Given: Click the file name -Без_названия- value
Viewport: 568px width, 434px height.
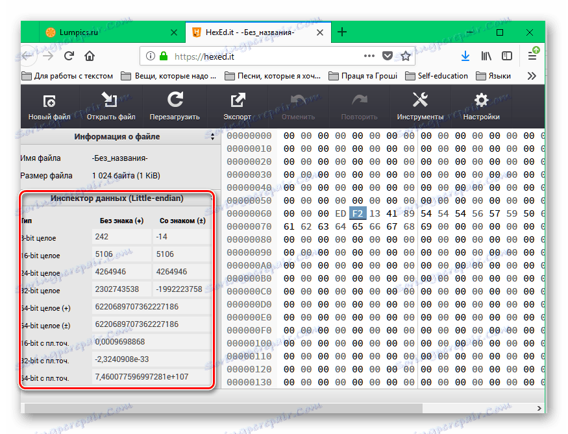Looking at the screenshot, I should [x=120, y=158].
